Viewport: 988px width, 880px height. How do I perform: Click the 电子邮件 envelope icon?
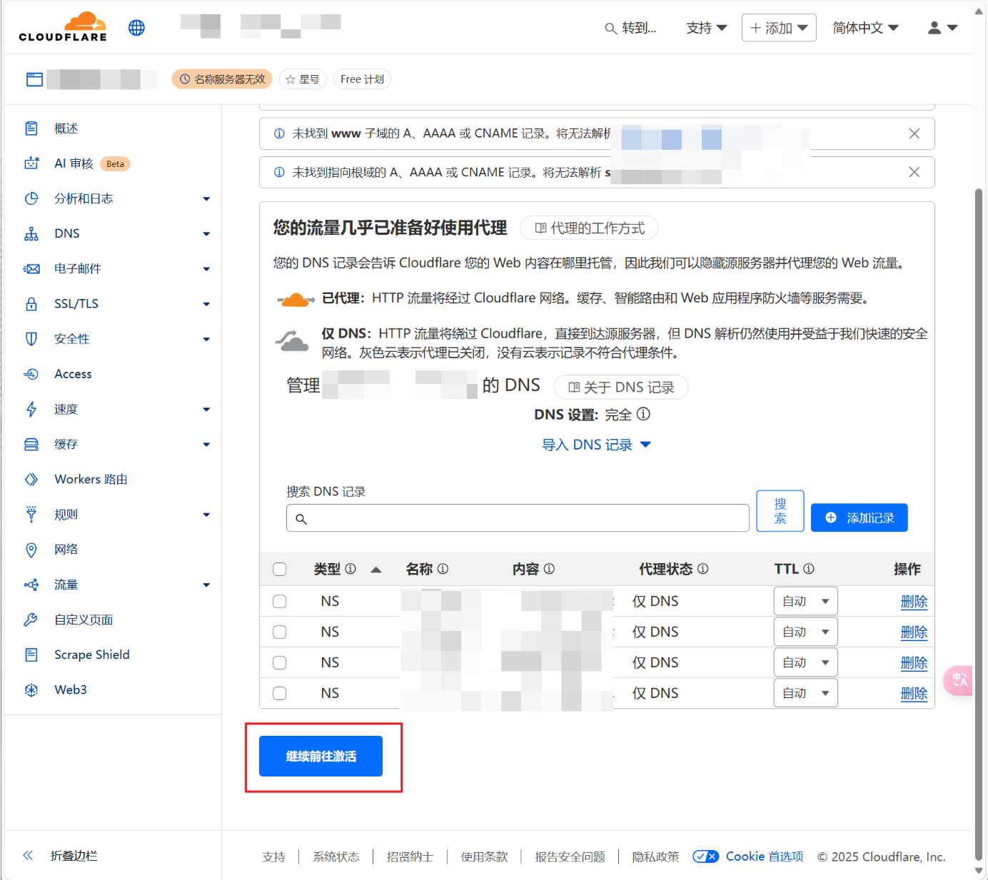tap(31, 269)
